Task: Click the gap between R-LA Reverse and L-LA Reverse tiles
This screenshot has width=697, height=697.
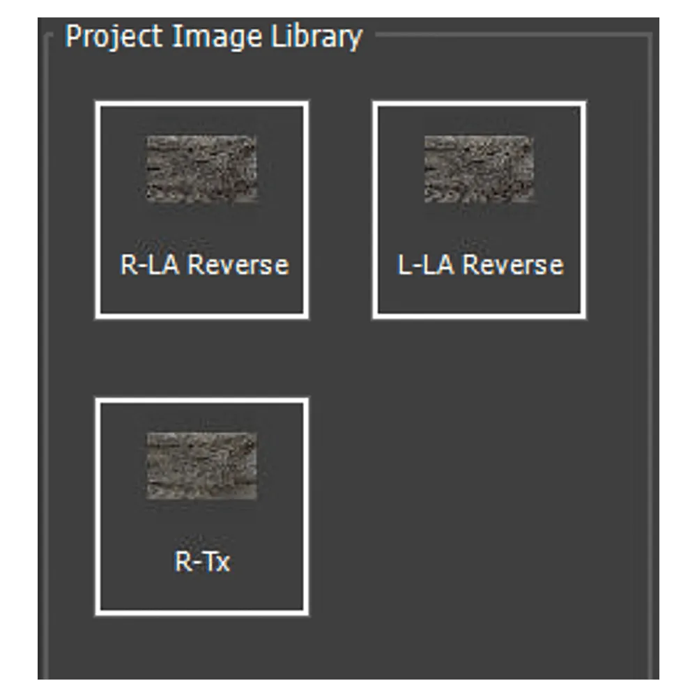Action: (340, 210)
